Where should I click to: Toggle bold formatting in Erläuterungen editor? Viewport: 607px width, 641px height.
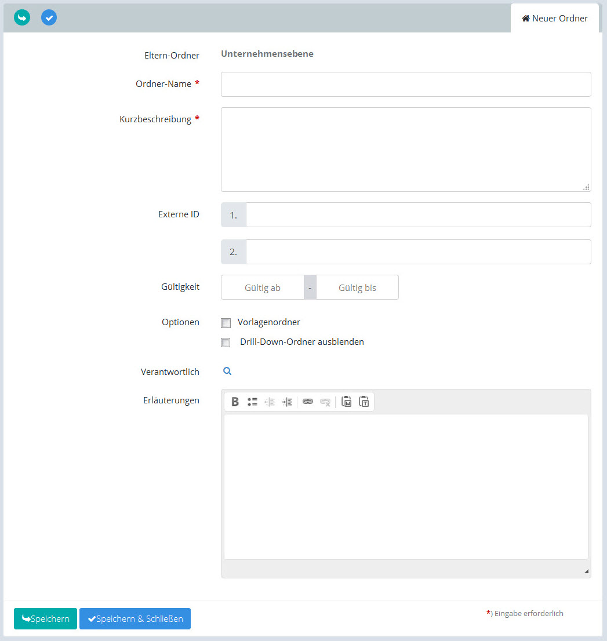point(235,402)
